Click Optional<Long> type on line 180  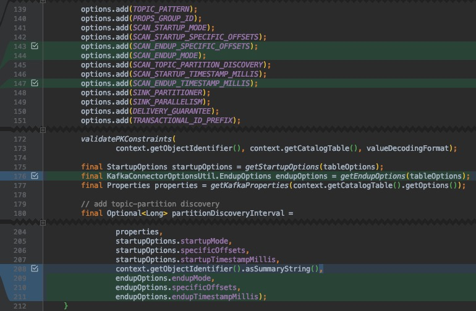point(137,213)
